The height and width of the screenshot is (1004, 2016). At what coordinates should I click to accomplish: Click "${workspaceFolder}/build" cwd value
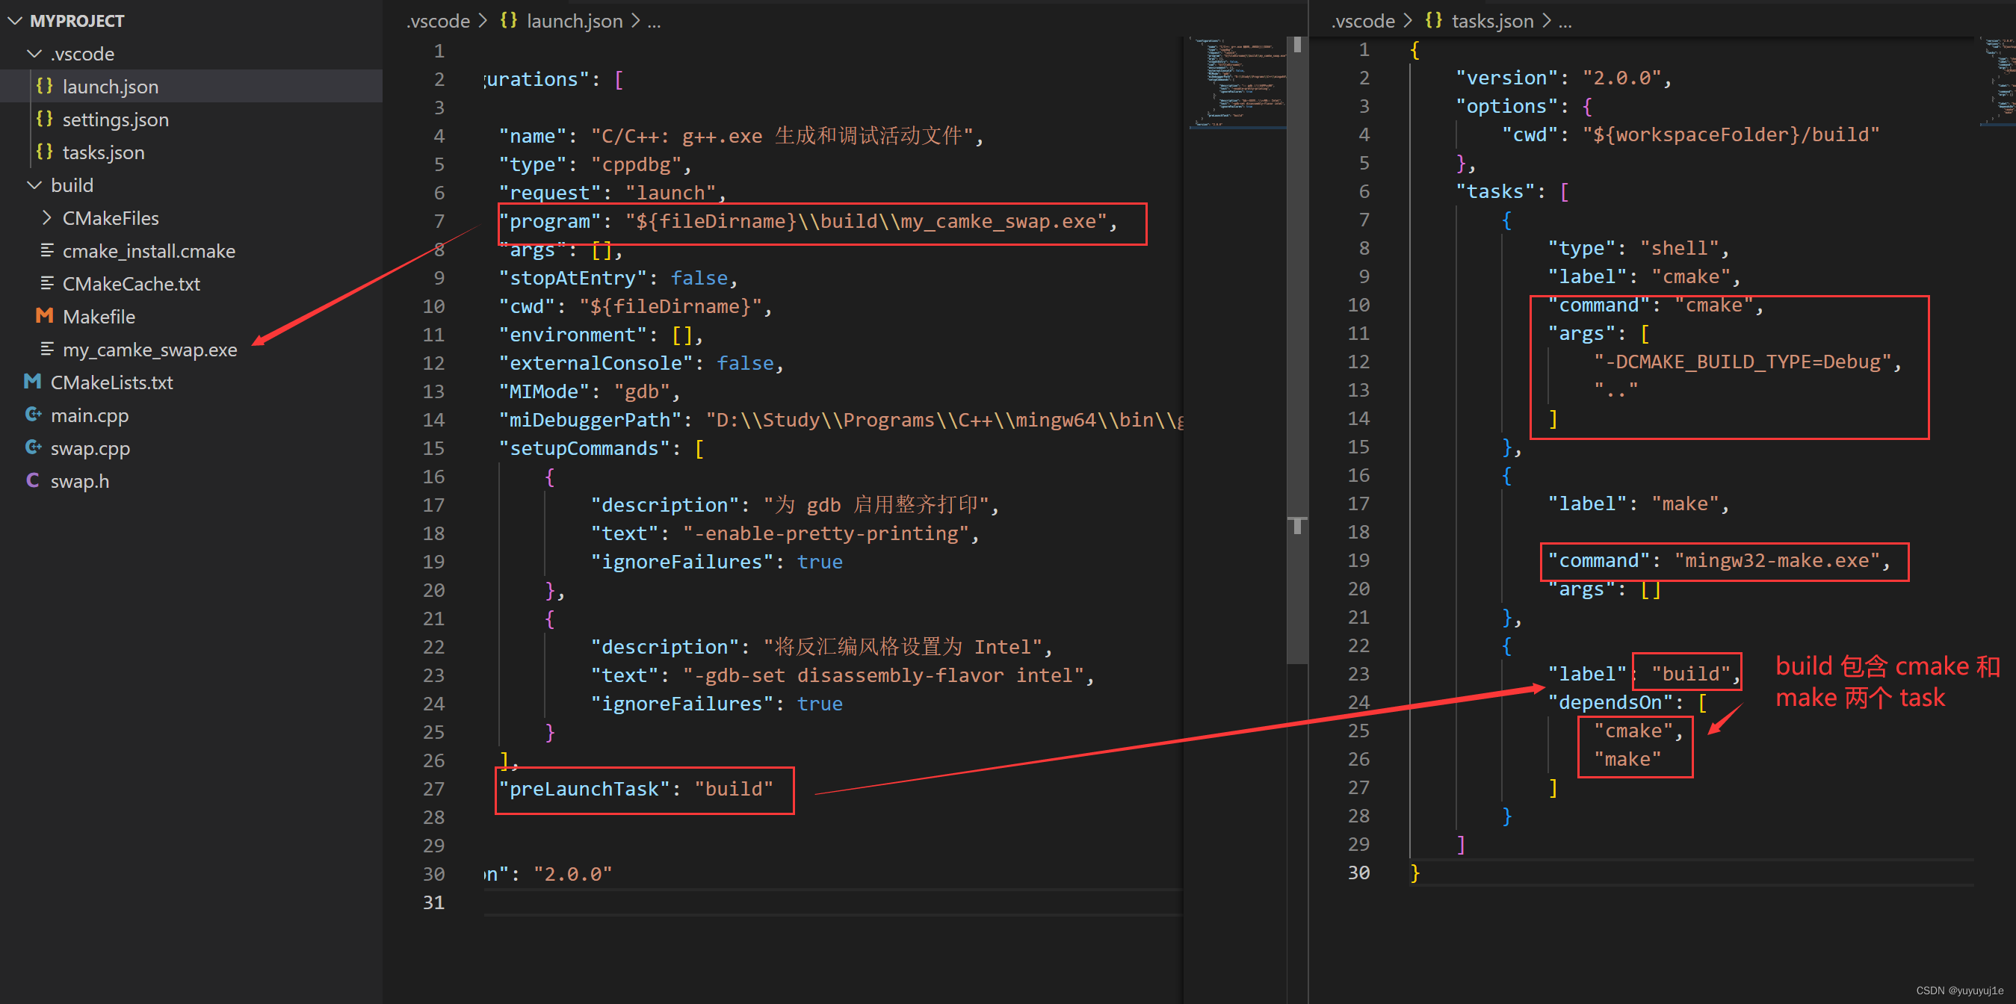[x=1731, y=134]
